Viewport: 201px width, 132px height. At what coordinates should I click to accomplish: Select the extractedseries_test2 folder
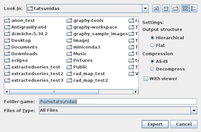click(34, 74)
